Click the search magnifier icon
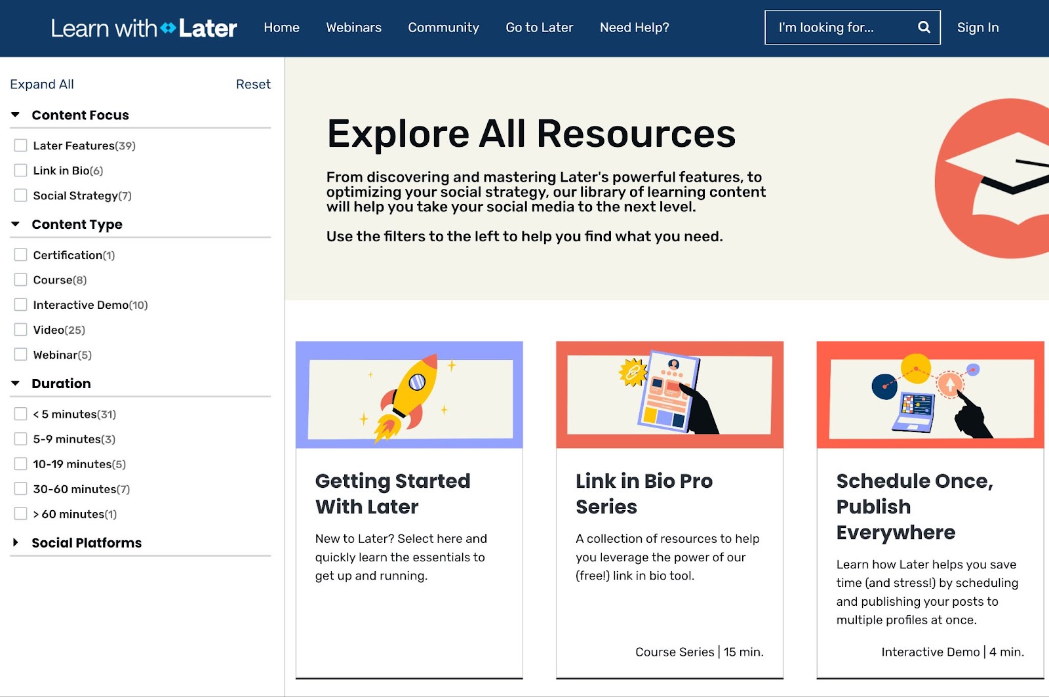 click(924, 28)
